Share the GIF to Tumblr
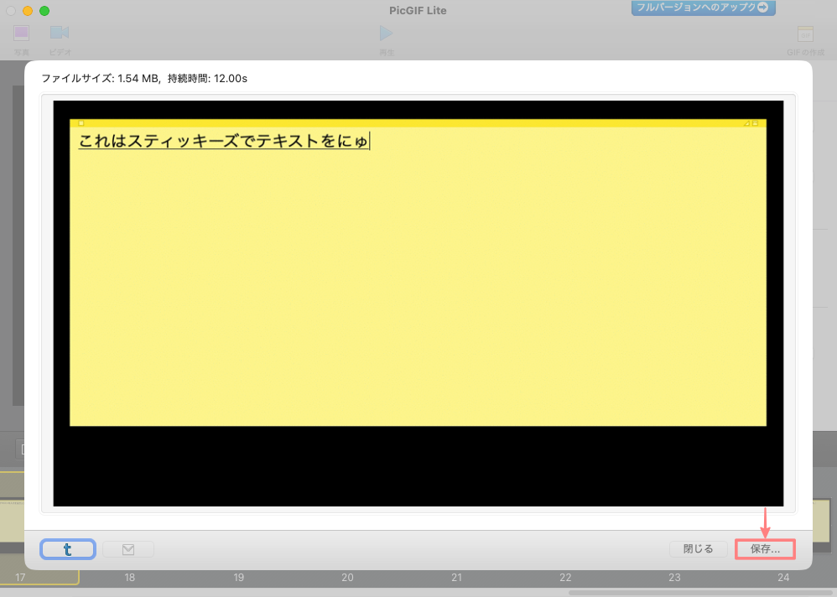The height and width of the screenshot is (597, 837). (68, 549)
